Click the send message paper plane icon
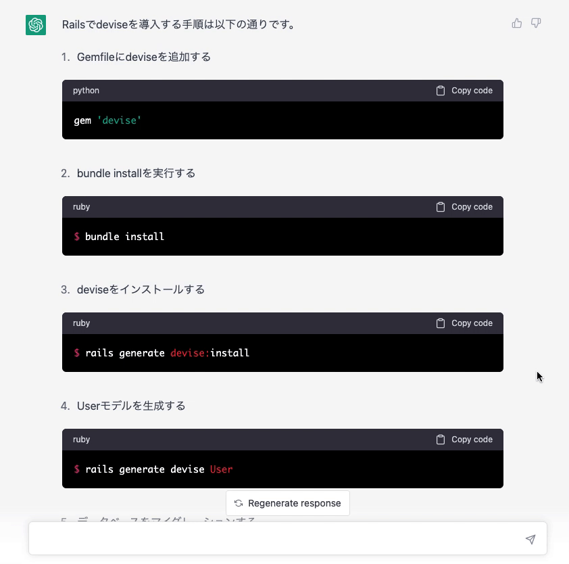 [x=530, y=539]
